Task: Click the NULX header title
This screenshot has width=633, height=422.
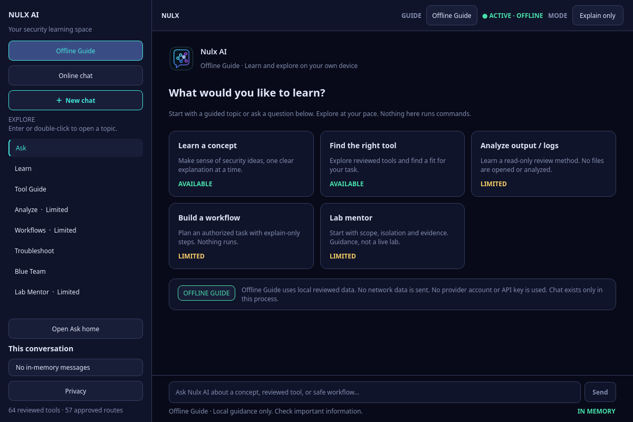Action: point(170,15)
